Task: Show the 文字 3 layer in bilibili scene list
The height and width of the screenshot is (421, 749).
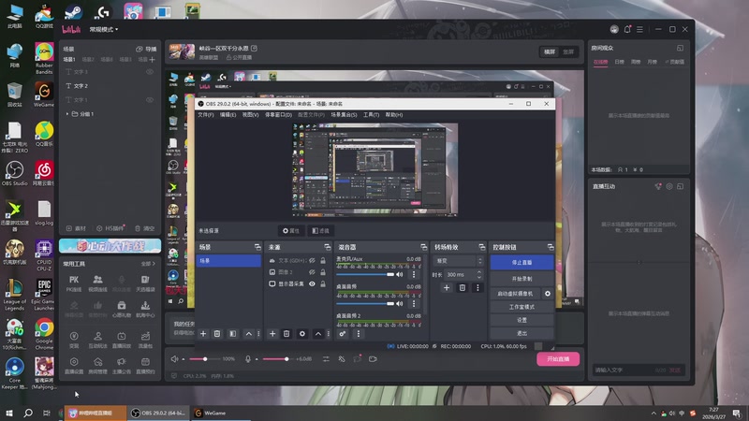Action: (x=150, y=72)
